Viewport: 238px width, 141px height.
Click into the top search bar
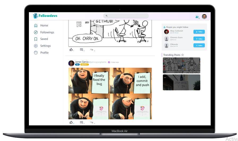click(x=126, y=16)
